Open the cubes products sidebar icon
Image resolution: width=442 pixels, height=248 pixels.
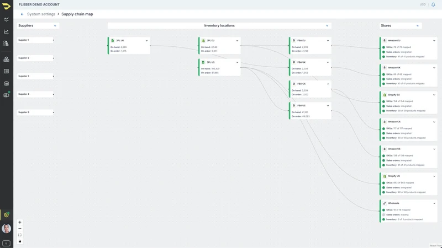pyautogui.click(x=6, y=60)
